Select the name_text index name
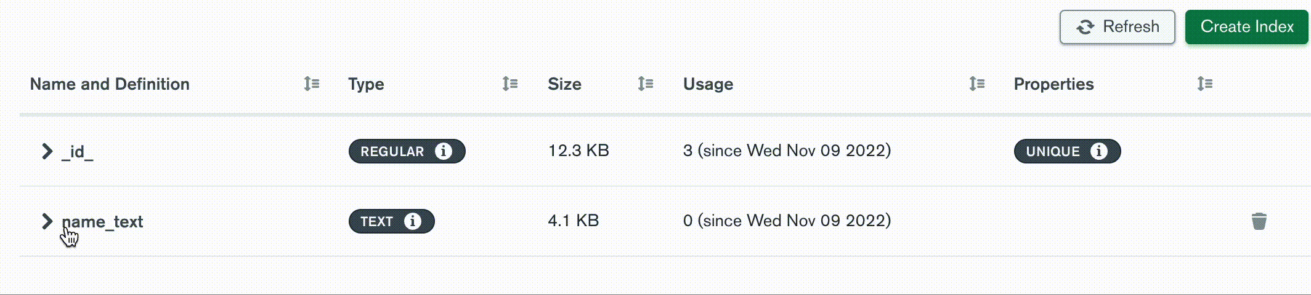This screenshot has width=1311, height=295. tap(103, 222)
